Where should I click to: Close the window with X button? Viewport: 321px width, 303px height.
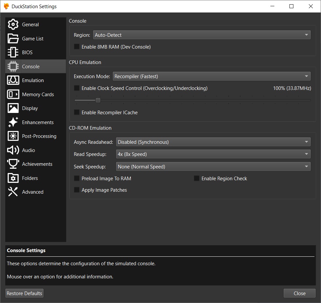point(310,6)
